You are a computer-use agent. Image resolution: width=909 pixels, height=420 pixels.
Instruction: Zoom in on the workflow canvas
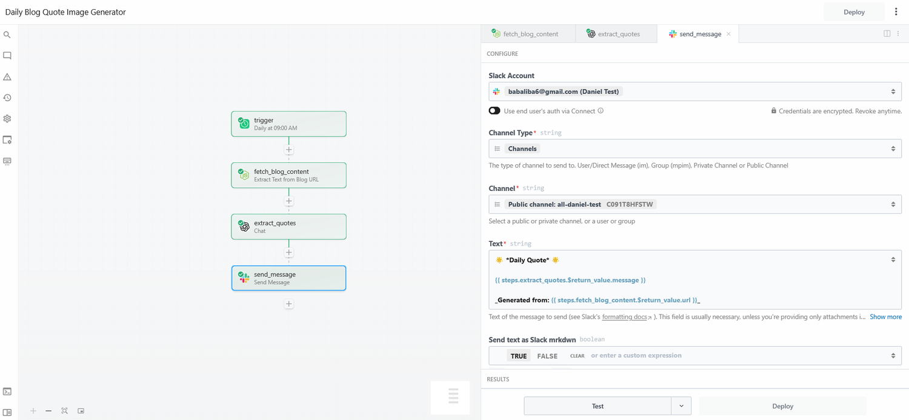[x=33, y=411]
